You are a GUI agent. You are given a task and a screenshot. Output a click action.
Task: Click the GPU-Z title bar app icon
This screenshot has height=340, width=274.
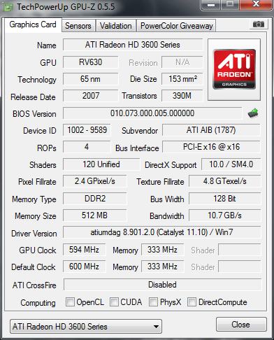8,7
